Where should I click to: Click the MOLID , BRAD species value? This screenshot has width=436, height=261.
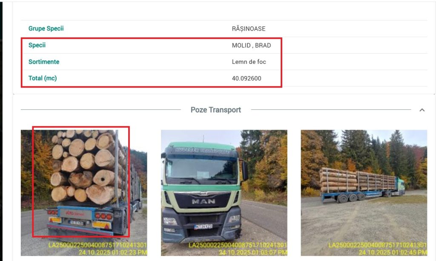click(x=251, y=45)
